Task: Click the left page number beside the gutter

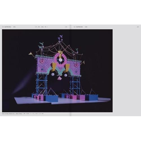Action: [66, 27]
